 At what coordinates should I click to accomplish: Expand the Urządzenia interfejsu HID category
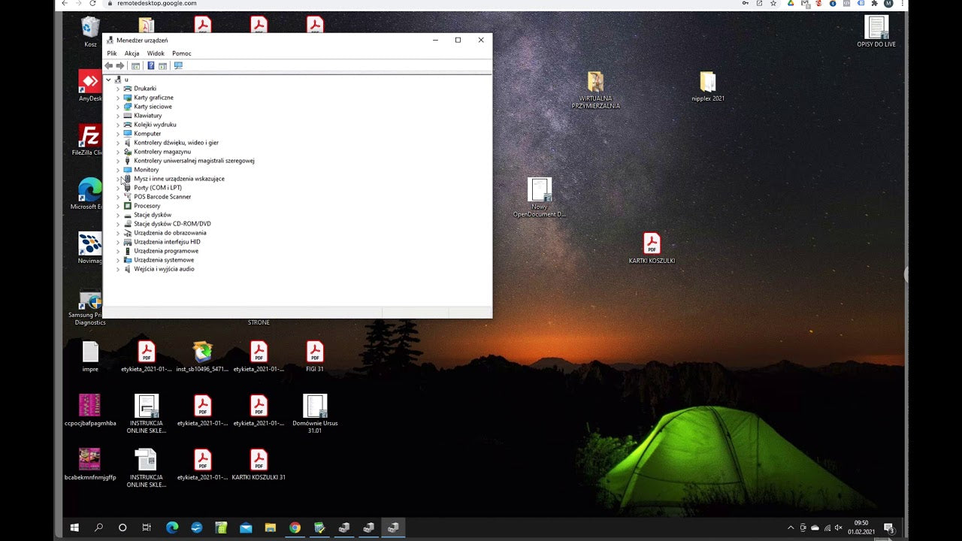coord(118,242)
